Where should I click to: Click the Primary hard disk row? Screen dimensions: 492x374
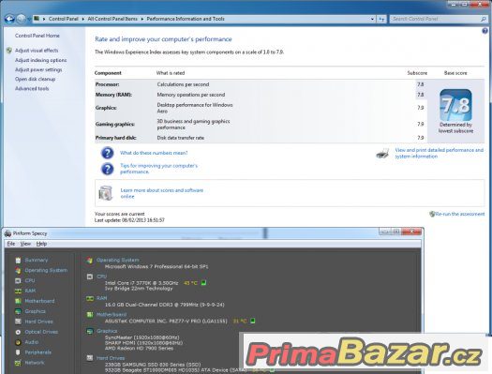coord(261,138)
